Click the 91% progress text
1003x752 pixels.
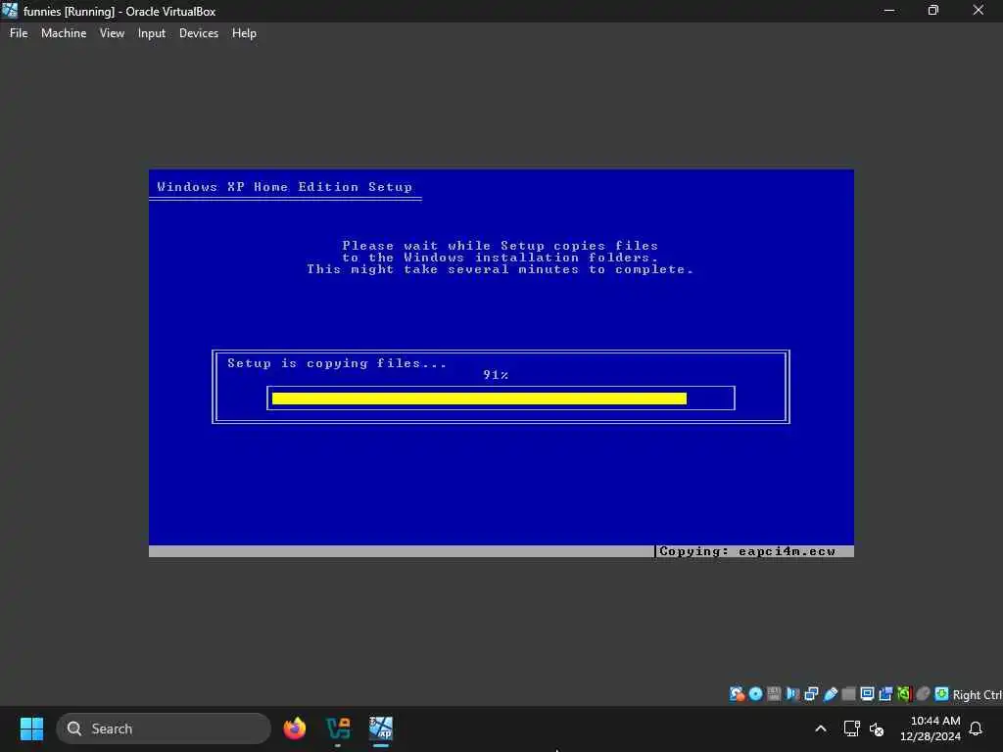pyautogui.click(x=496, y=375)
